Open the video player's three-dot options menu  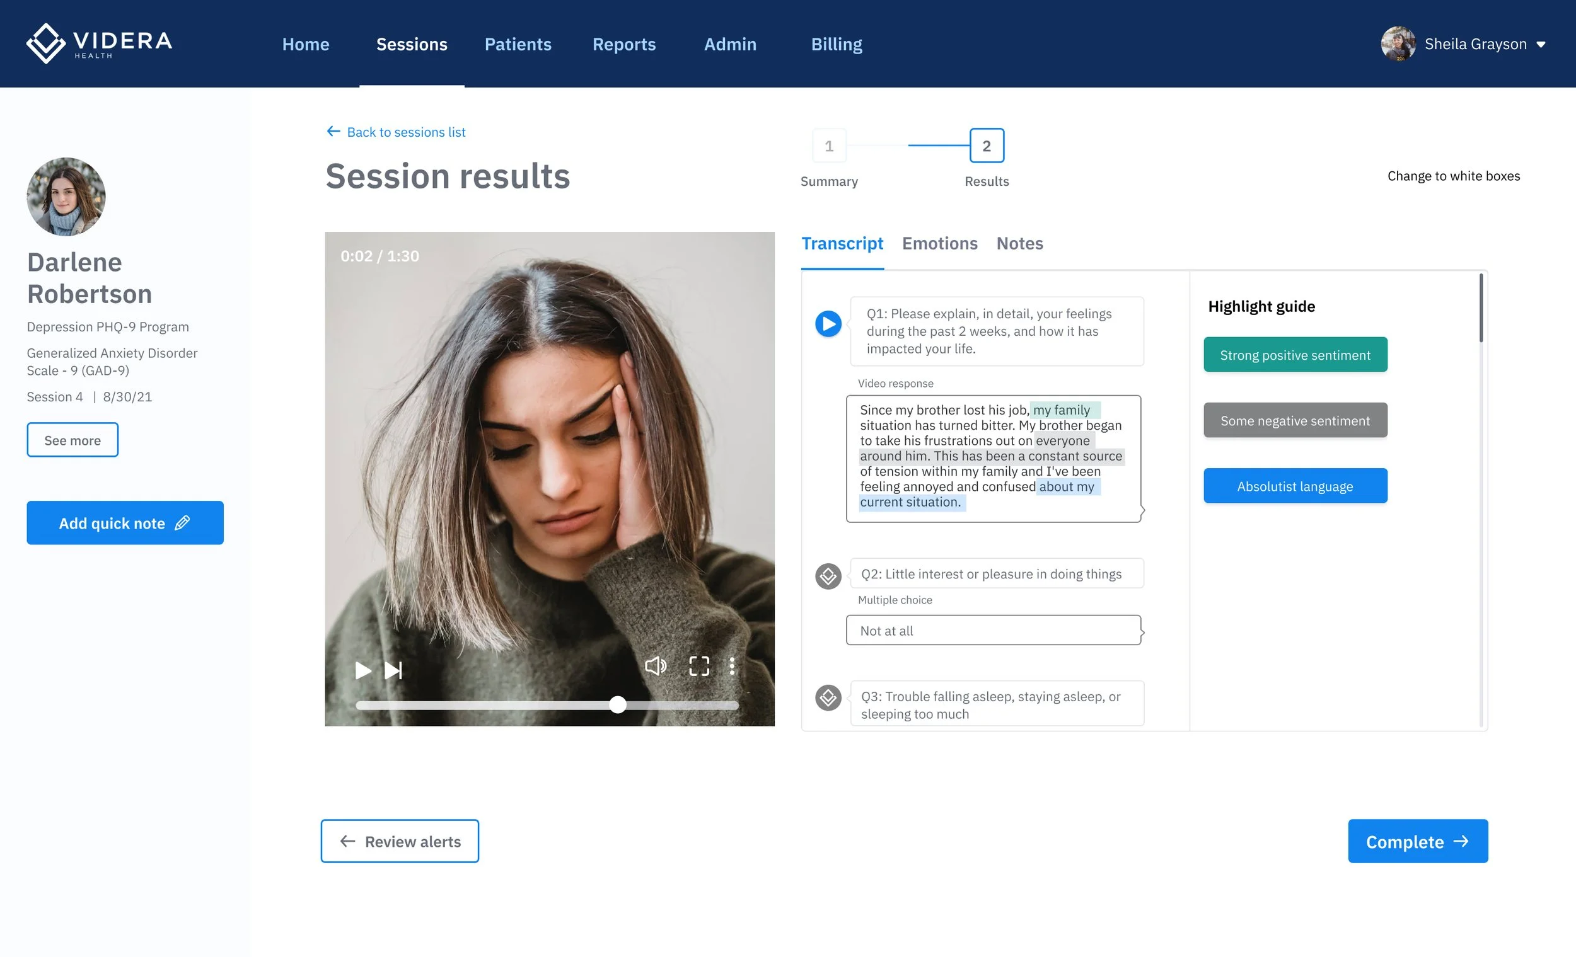coord(733,666)
